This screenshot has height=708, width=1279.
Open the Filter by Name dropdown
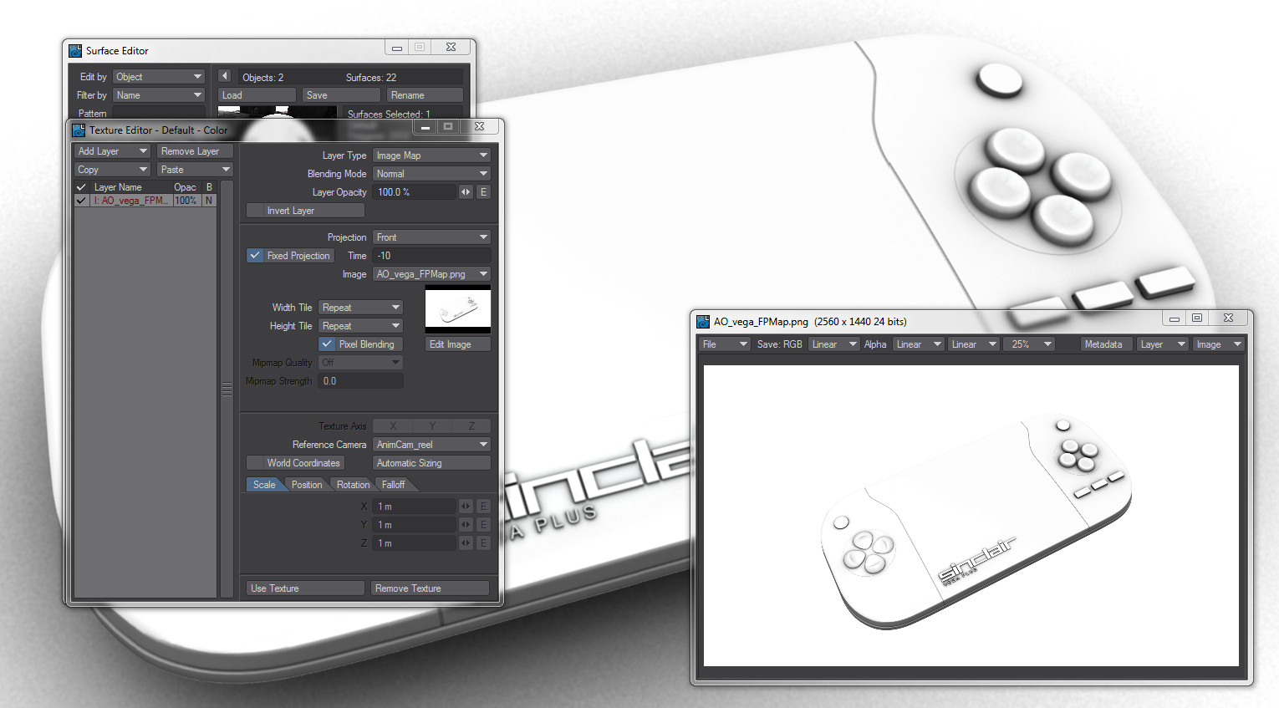(159, 95)
